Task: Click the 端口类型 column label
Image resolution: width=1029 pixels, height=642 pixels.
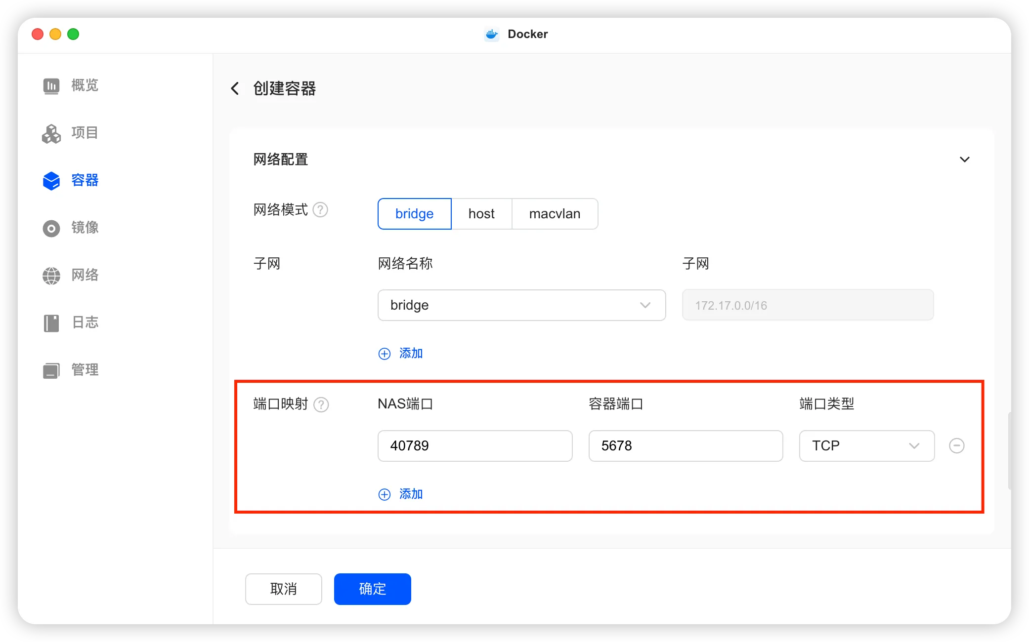Action: pyautogui.click(x=827, y=404)
